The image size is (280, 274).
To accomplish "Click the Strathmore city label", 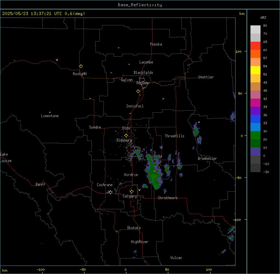I will [168, 198].
